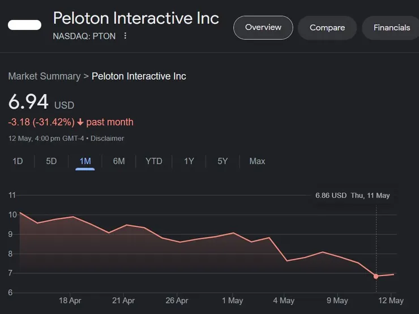Select the 1M time range
419x314 pixels.
pyautogui.click(x=85, y=161)
